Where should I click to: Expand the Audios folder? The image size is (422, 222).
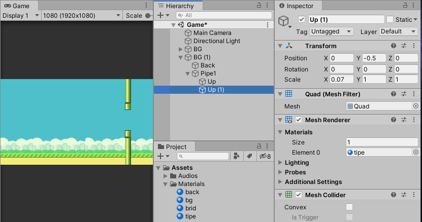165,176
